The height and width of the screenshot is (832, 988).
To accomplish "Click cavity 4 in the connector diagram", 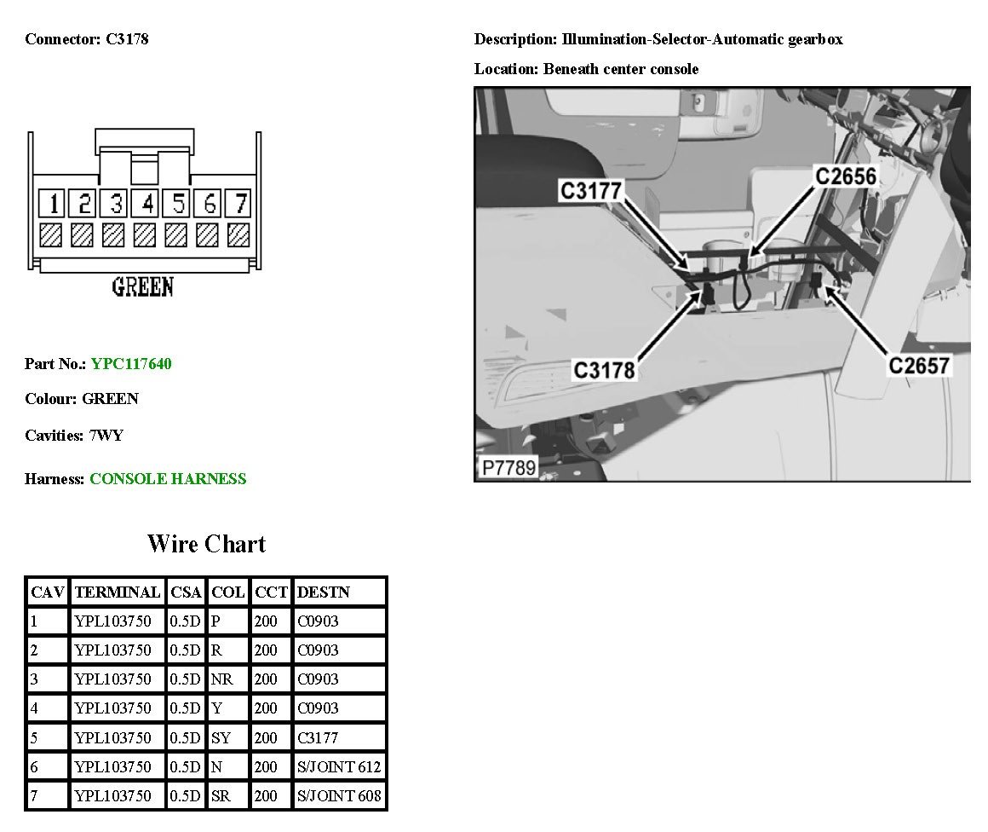I will 146,204.
